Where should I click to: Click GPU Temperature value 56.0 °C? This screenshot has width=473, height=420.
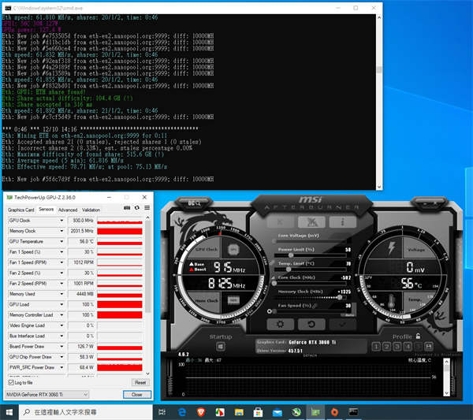click(82, 241)
